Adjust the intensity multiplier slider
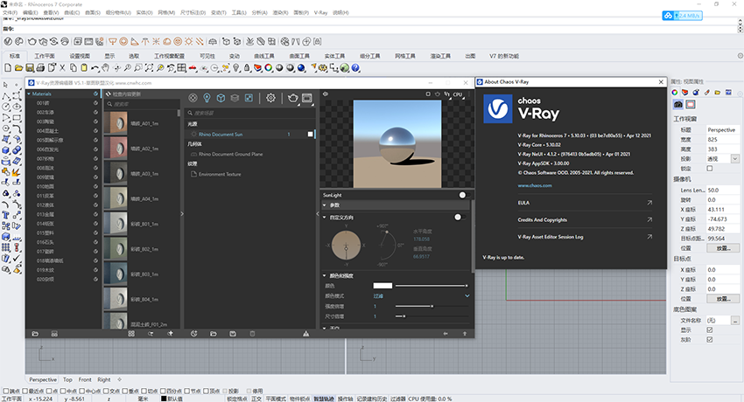 point(432,307)
